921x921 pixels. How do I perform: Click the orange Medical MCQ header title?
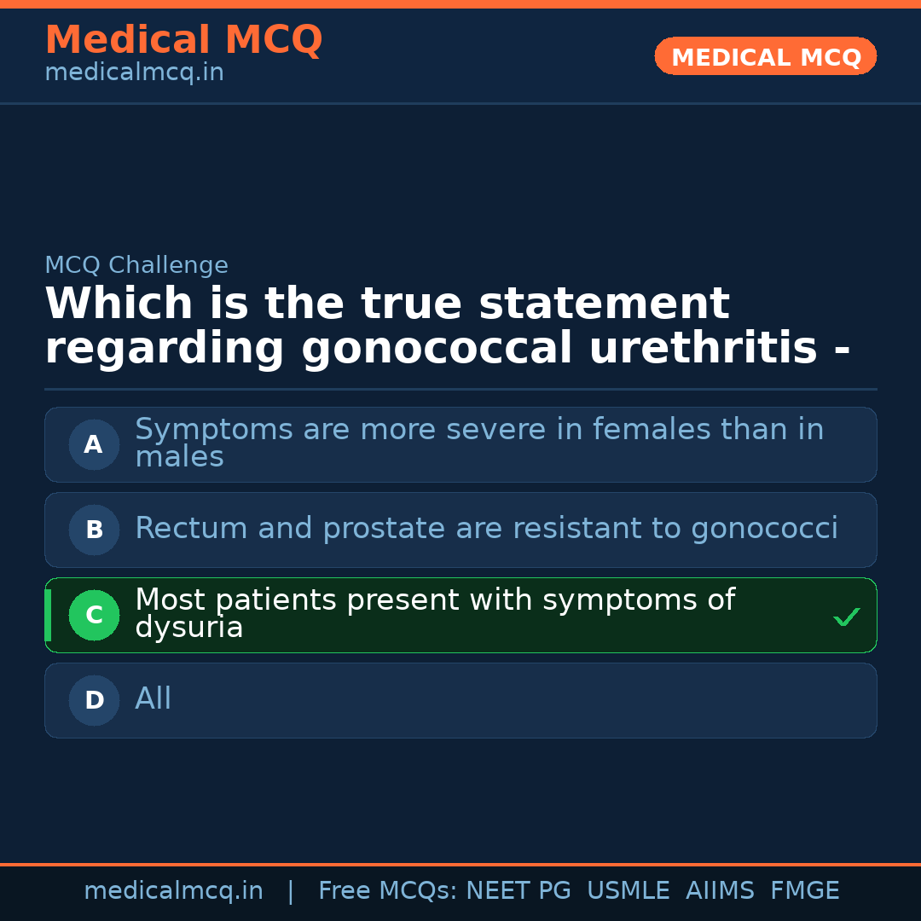(183, 40)
